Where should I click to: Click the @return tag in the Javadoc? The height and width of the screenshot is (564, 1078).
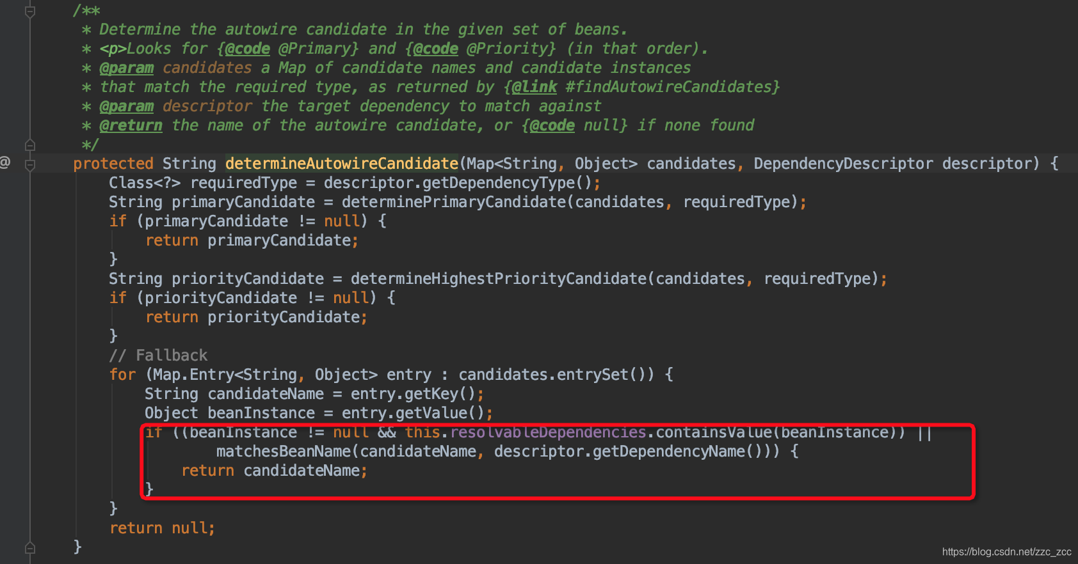point(131,125)
